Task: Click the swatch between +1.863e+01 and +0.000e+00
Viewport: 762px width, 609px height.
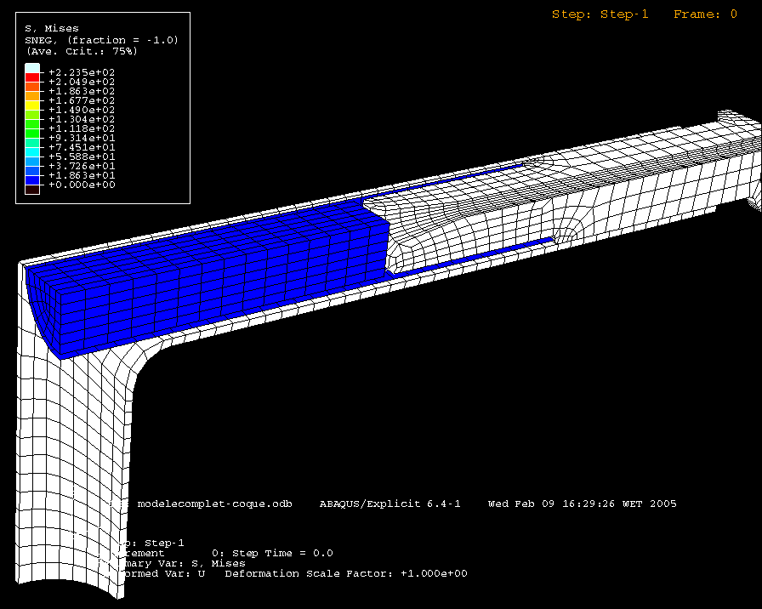Action: tap(32, 180)
